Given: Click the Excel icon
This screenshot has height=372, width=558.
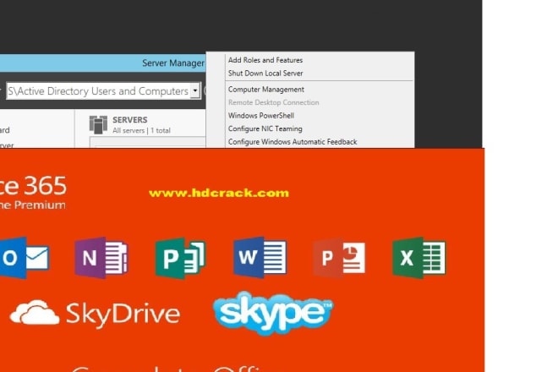Looking at the screenshot, I should 418,258.
